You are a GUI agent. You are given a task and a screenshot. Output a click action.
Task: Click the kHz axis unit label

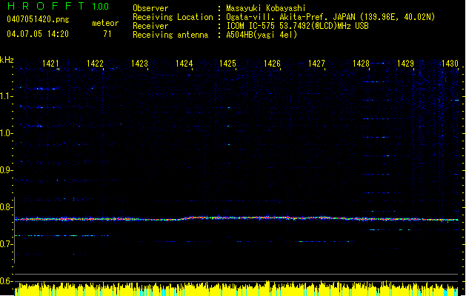7,59
